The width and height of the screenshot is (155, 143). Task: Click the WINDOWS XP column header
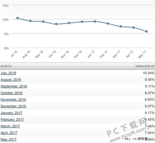tap(145, 66)
